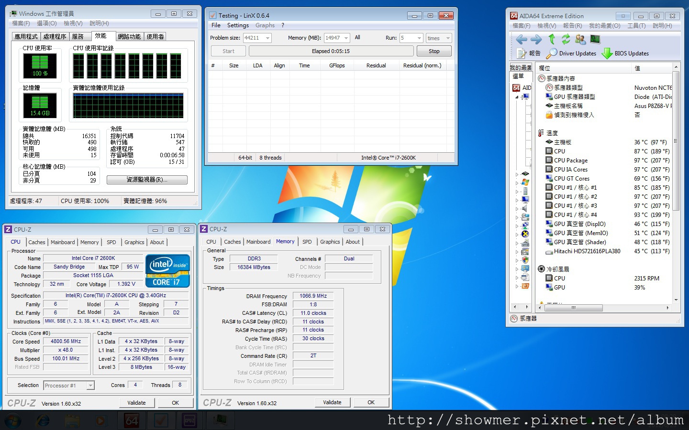Viewport: 689px width, 430px height.
Task: Click Validate in CPU-Z processor window
Action: (x=136, y=403)
